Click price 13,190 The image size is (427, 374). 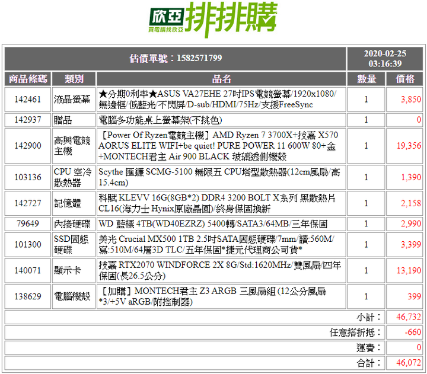(x=409, y=270)
